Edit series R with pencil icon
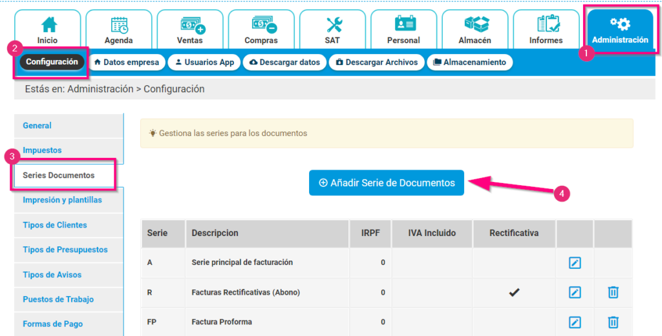Image resolution: width=662 pixels, height=336 pixels. click(575, 292)
